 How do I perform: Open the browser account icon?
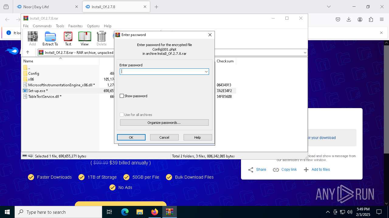pos(360,19)
